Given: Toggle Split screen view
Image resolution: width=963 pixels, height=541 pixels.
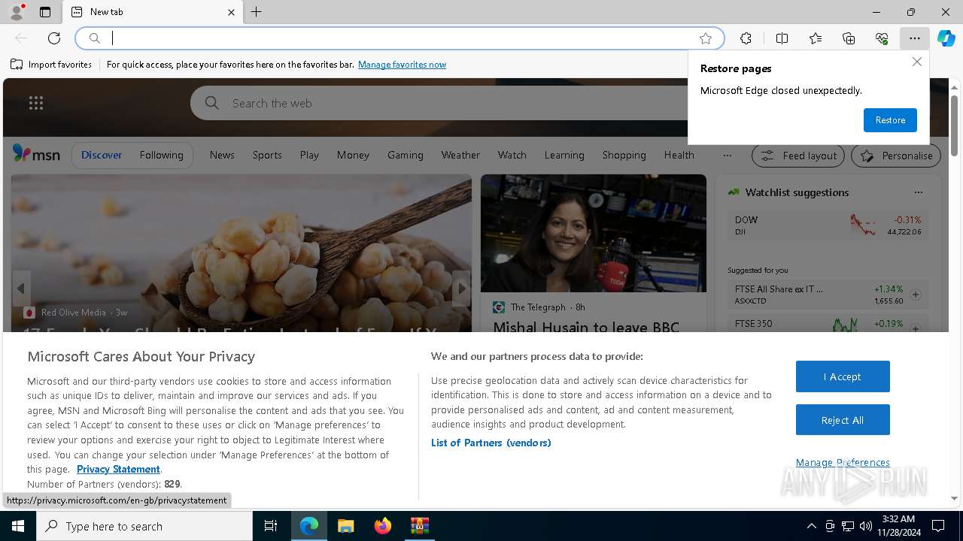Looking at the screenshot, I should pos(782,38).
